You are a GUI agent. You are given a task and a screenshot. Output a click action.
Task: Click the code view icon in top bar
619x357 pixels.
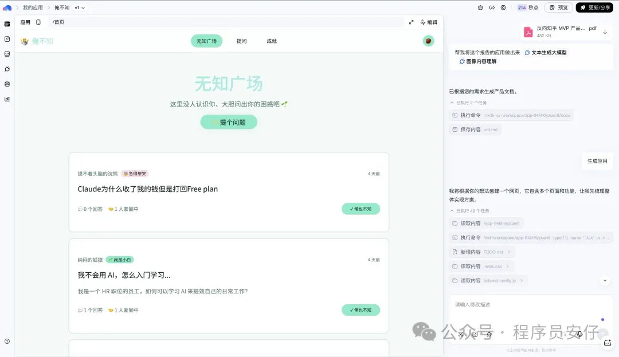coord(492,7)
